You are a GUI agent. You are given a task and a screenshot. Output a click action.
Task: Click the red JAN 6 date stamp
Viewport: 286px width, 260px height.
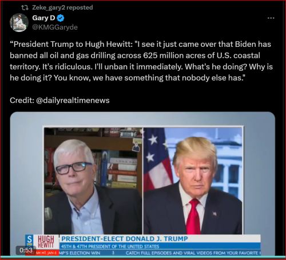47,253
